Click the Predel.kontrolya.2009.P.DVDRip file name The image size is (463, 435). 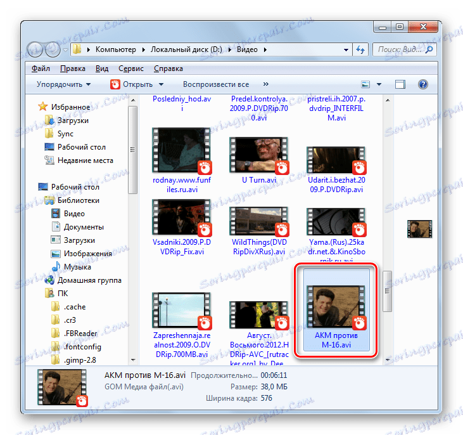click(258, 108)
